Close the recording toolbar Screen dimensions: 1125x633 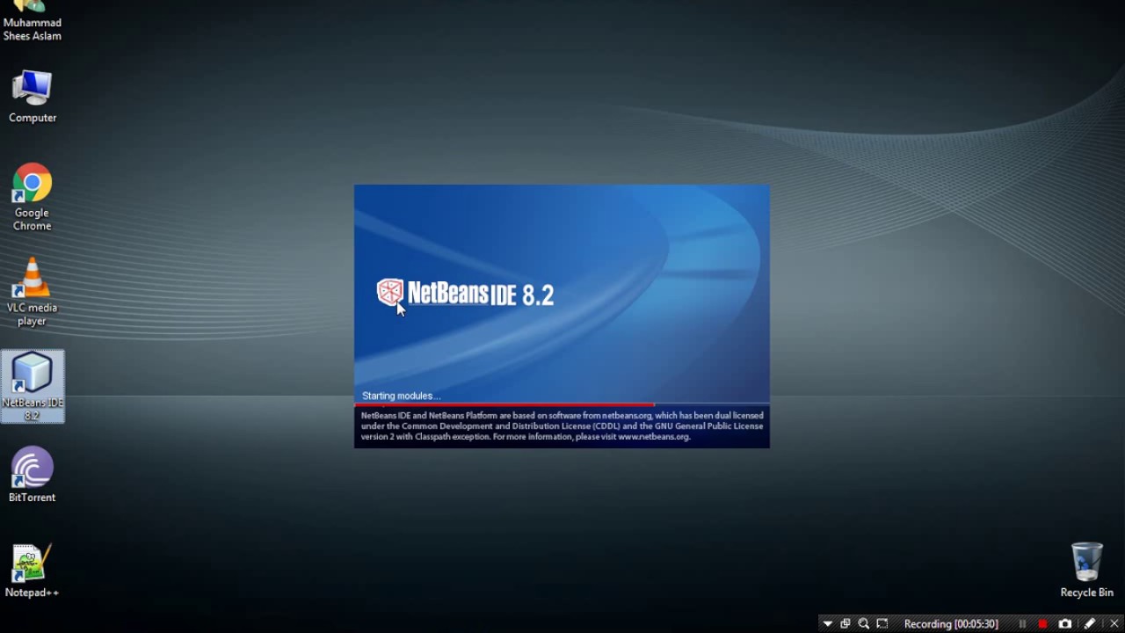click(x=1114, y=624)
